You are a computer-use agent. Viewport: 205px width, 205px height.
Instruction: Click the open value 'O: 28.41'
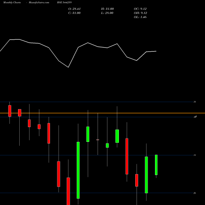(74, 9)
